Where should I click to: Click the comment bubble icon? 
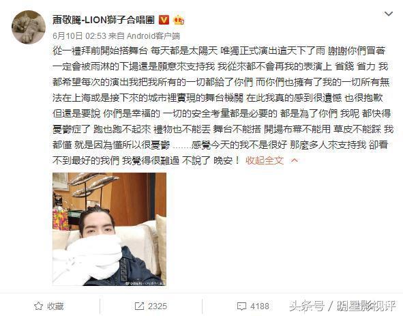click(241, 306)
